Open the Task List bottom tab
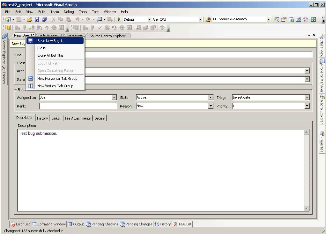 pos(182,224)
